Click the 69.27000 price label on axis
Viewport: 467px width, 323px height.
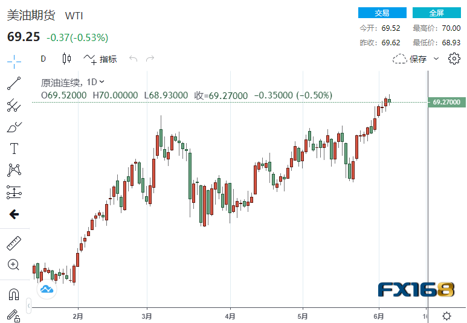click(446, 103)
